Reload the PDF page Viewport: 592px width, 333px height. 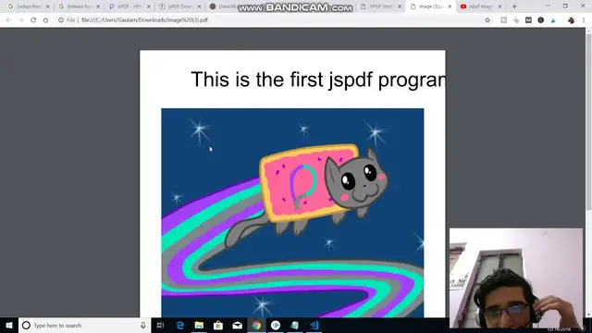point(33,20)
